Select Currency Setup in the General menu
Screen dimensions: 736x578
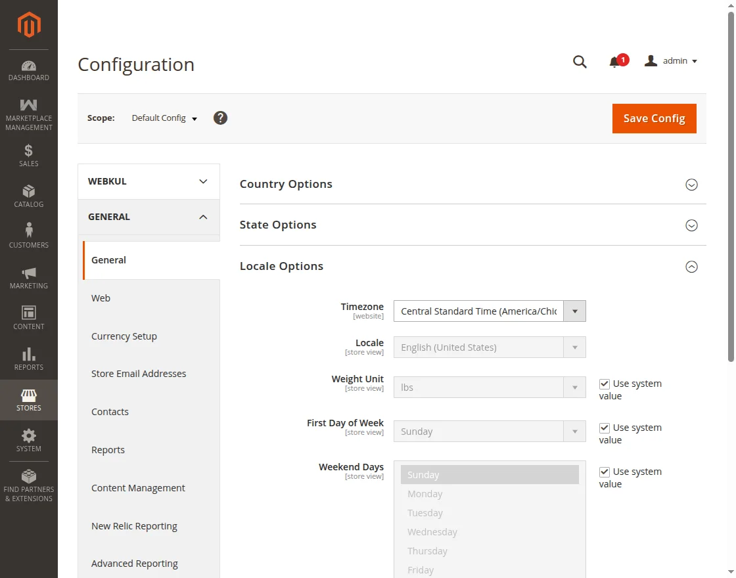pos(124,336)
